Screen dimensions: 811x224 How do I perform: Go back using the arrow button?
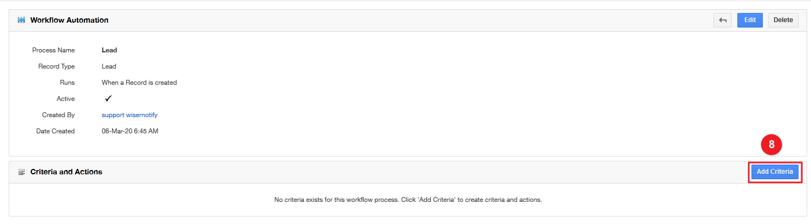click(x=722, y=20)
